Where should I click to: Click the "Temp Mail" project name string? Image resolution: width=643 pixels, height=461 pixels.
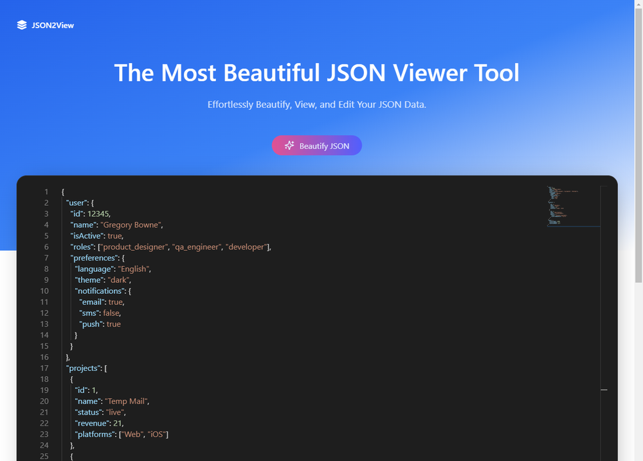pos(126,402)
